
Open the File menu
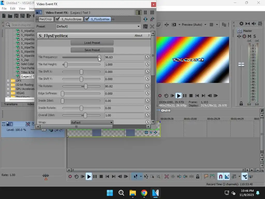pos(4,9)
